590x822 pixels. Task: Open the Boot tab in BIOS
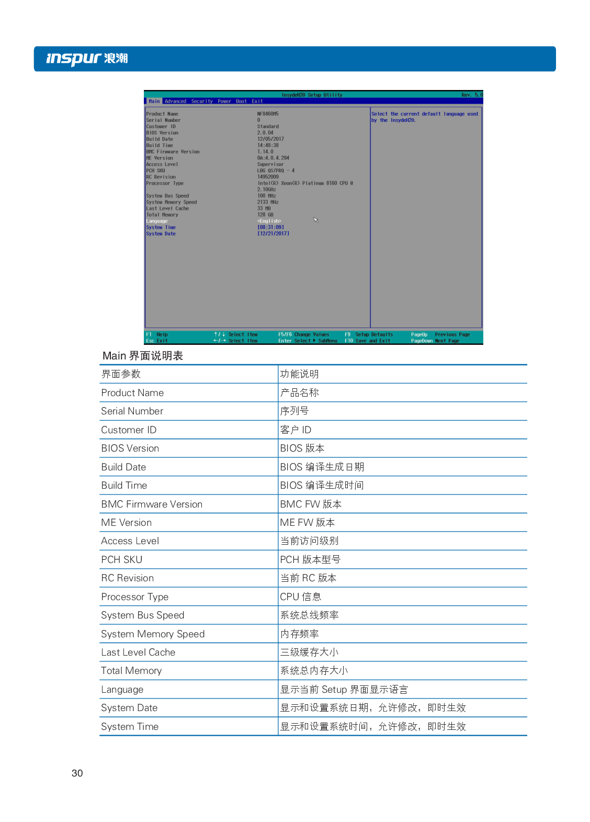point(241,102)
